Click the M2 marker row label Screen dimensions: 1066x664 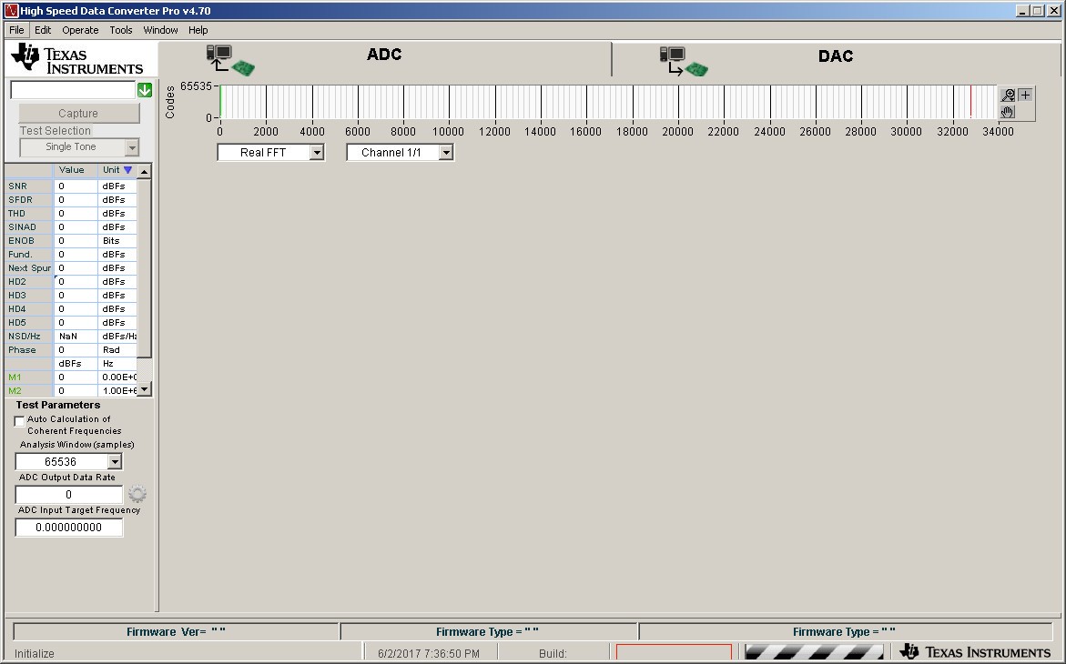[x=29, y=391]
